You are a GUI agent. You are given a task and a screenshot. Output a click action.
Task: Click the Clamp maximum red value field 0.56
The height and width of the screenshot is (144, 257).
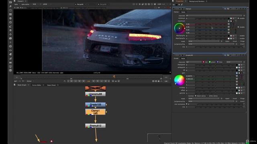[190, 24]
